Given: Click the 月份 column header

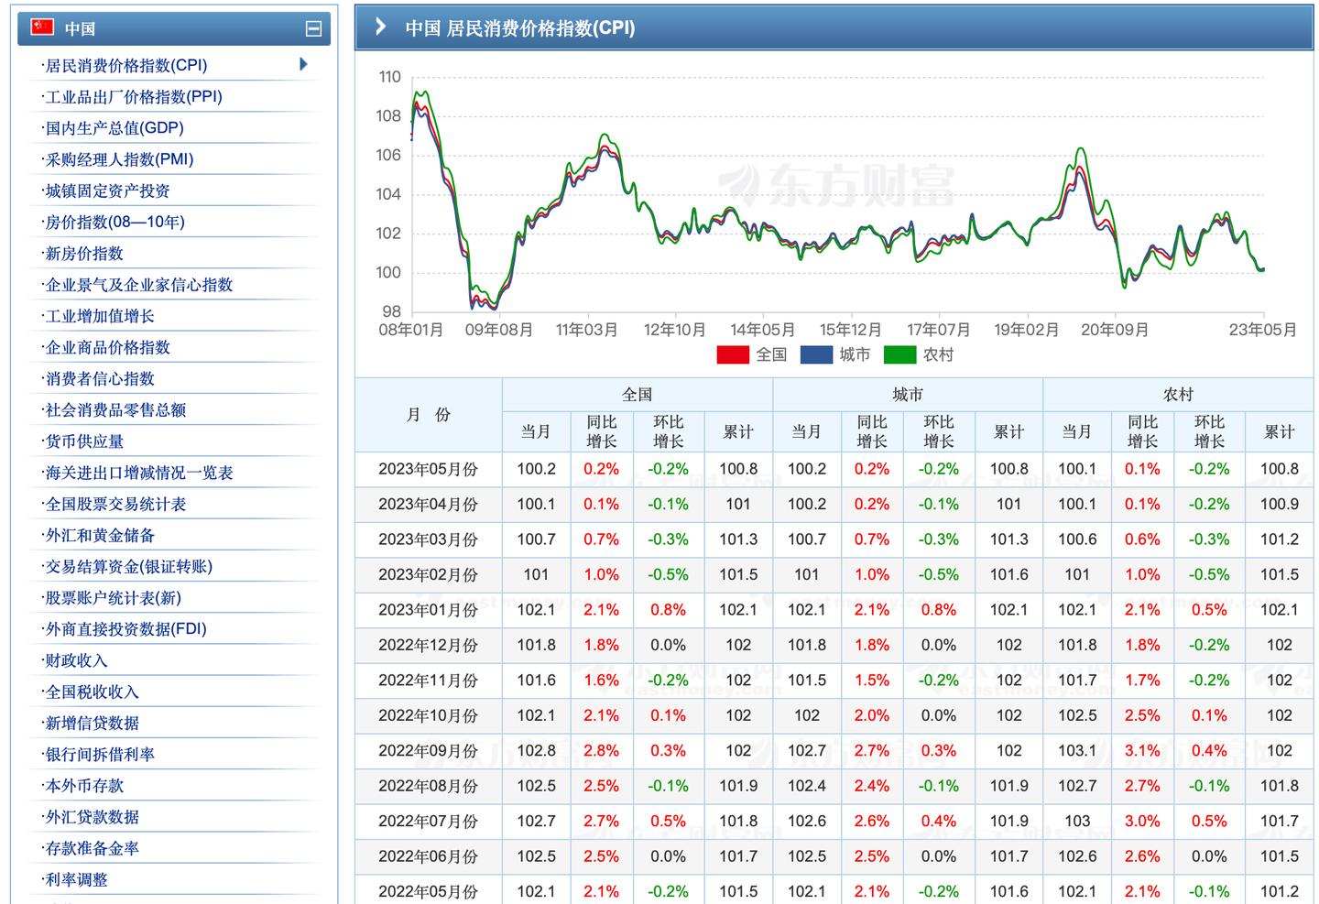Looking at the screenshot, I should click(428, 415).
